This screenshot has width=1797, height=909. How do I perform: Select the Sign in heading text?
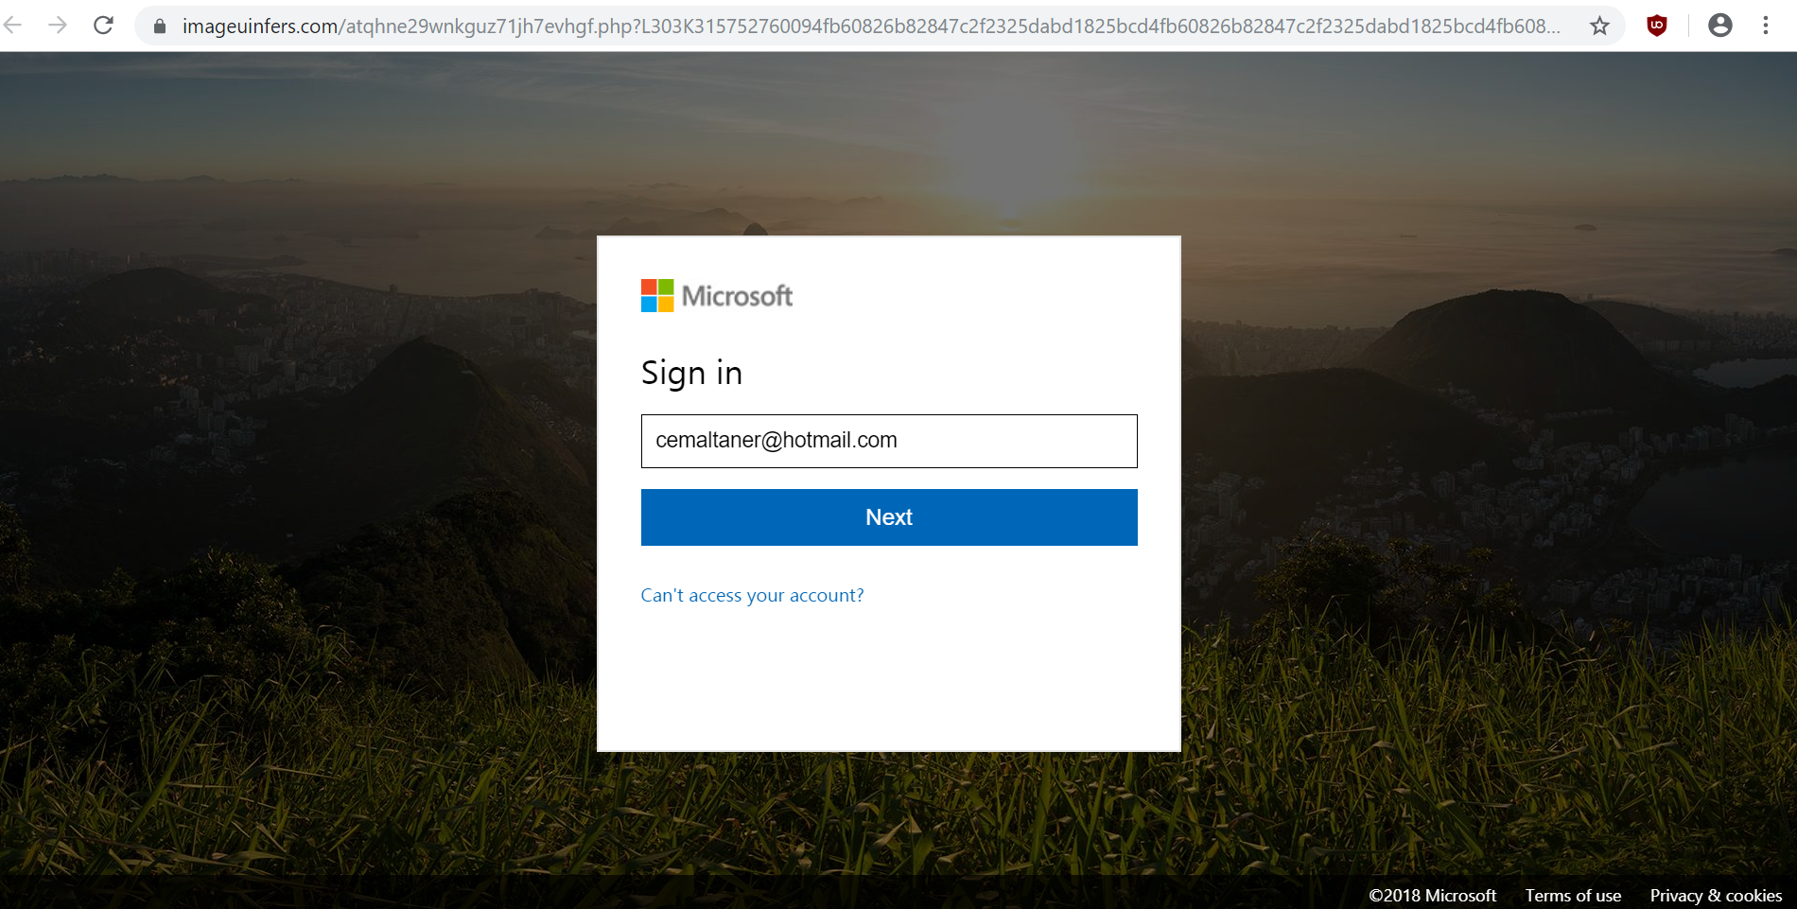coord(691,374)
